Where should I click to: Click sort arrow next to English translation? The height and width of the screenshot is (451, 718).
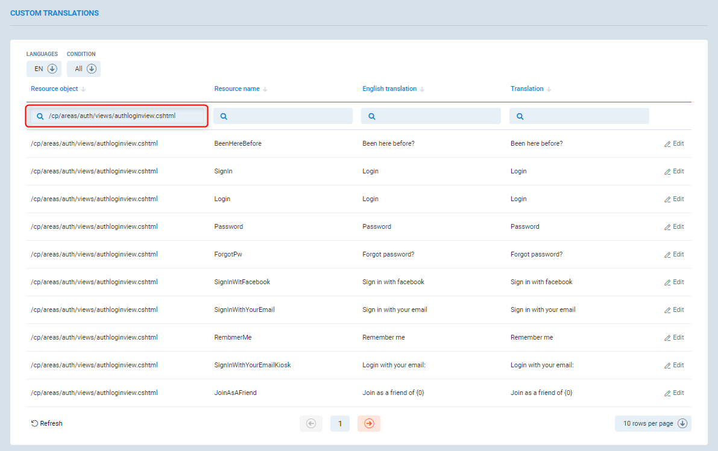(x=422, y=89)
